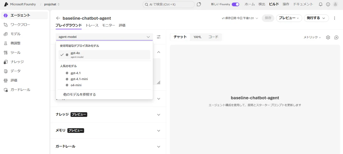Screen dimensions: 343x154
Task: Expand the ガードレール section in playground
Action: [159, 146]
